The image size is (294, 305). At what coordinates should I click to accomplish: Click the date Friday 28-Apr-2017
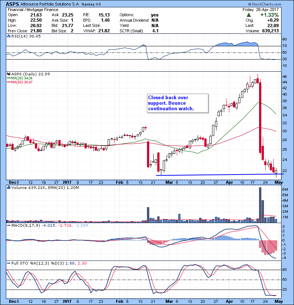tap(261, 10)
